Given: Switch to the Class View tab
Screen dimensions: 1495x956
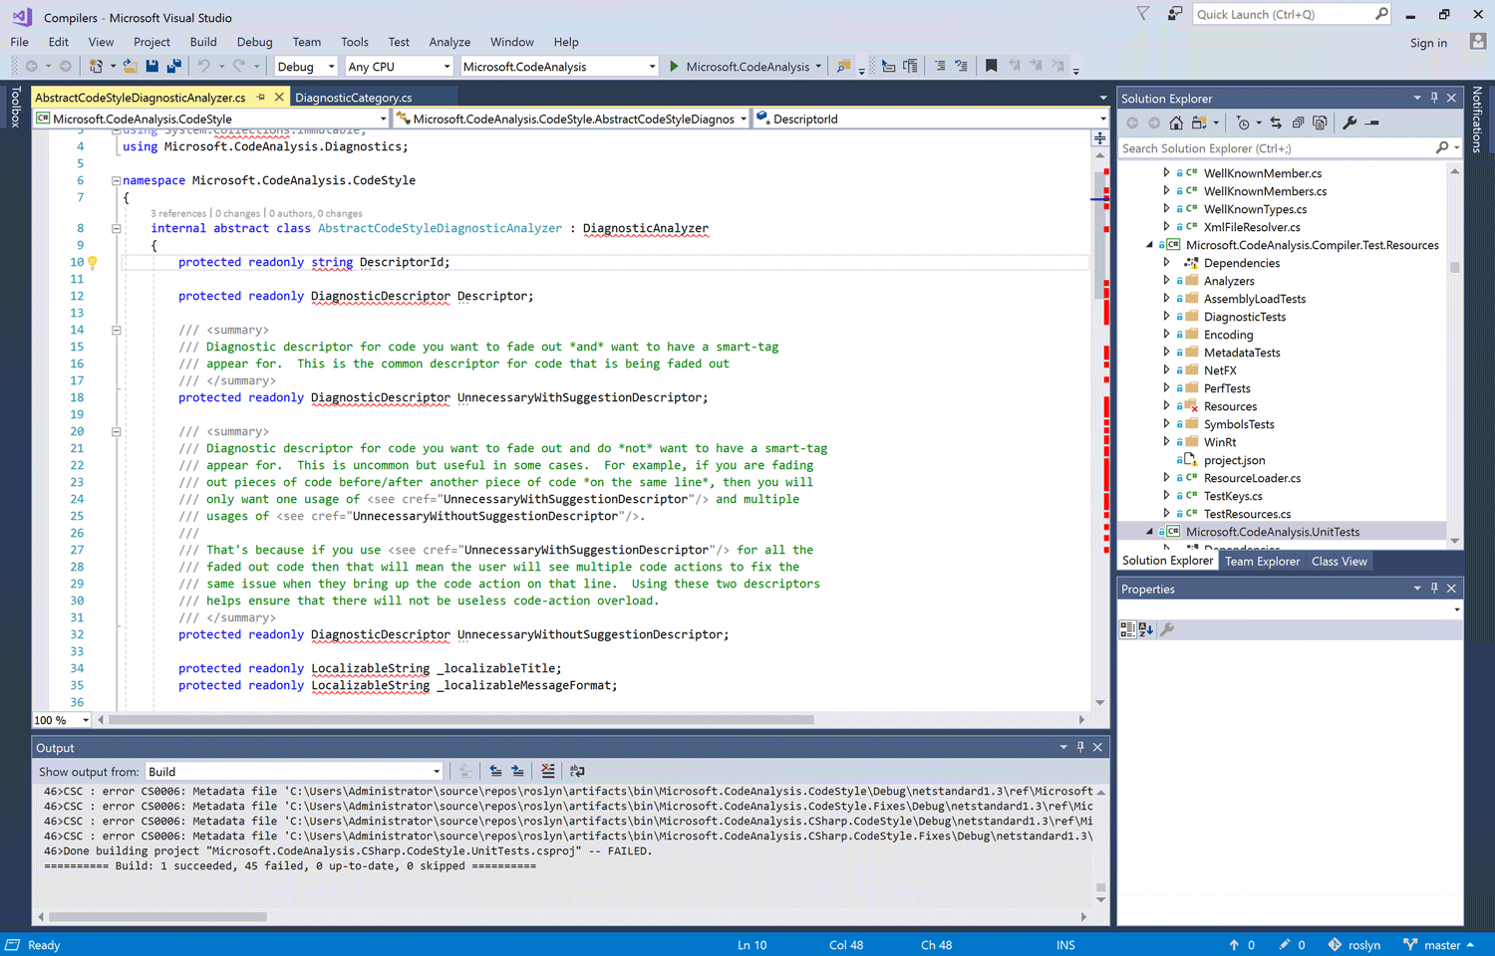Looking at the screenshot, I should pos(1339,562).
